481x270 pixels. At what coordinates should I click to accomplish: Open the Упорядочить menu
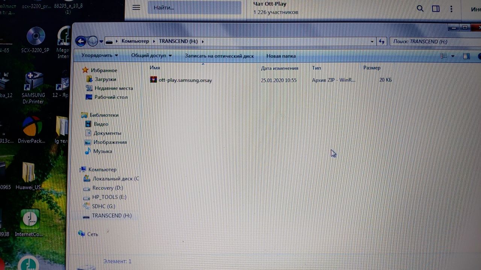click(x=100, y=55)
